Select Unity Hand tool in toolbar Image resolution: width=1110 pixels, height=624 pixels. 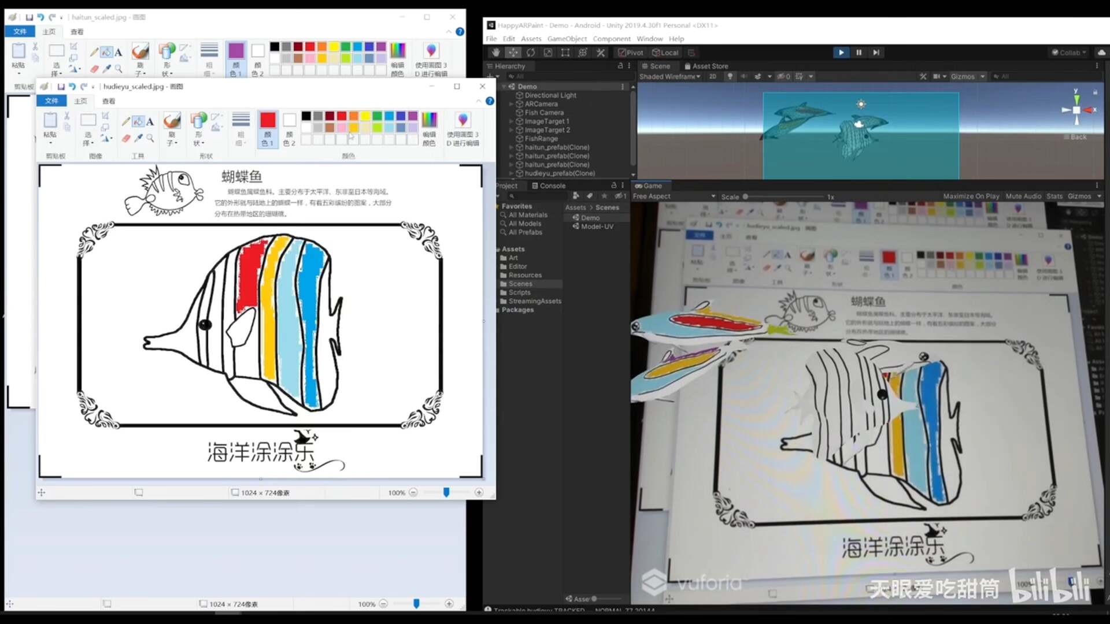(495, 53)
